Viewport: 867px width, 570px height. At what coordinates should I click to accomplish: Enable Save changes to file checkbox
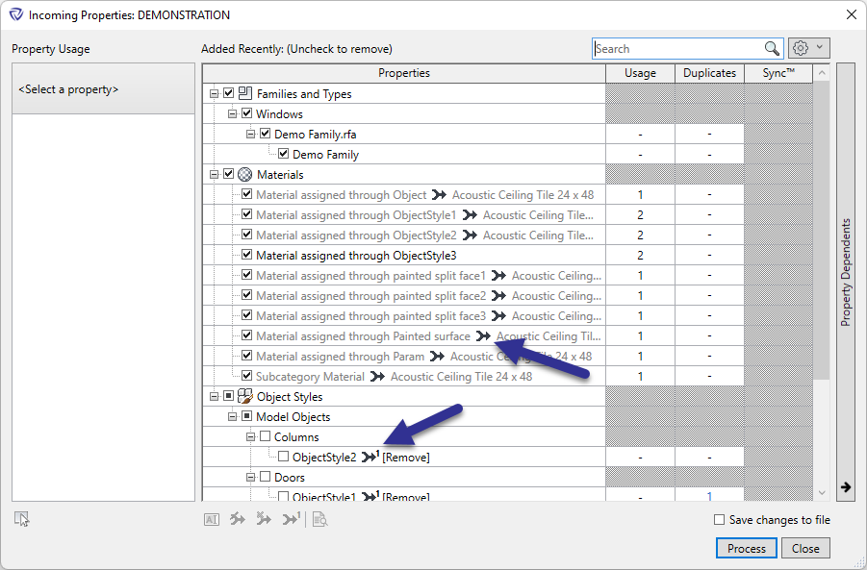719,520
